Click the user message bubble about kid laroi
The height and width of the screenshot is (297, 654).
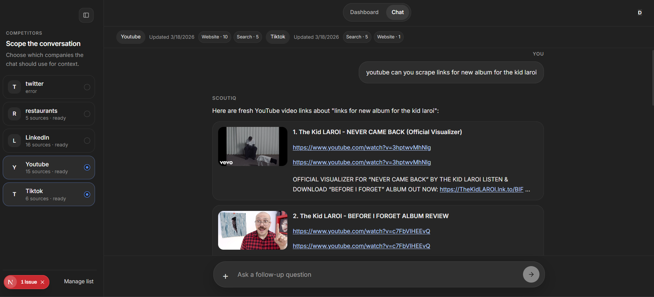coord(451,72)
